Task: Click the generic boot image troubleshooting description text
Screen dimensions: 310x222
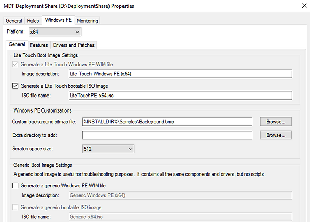Action: [x=139, y=174]
